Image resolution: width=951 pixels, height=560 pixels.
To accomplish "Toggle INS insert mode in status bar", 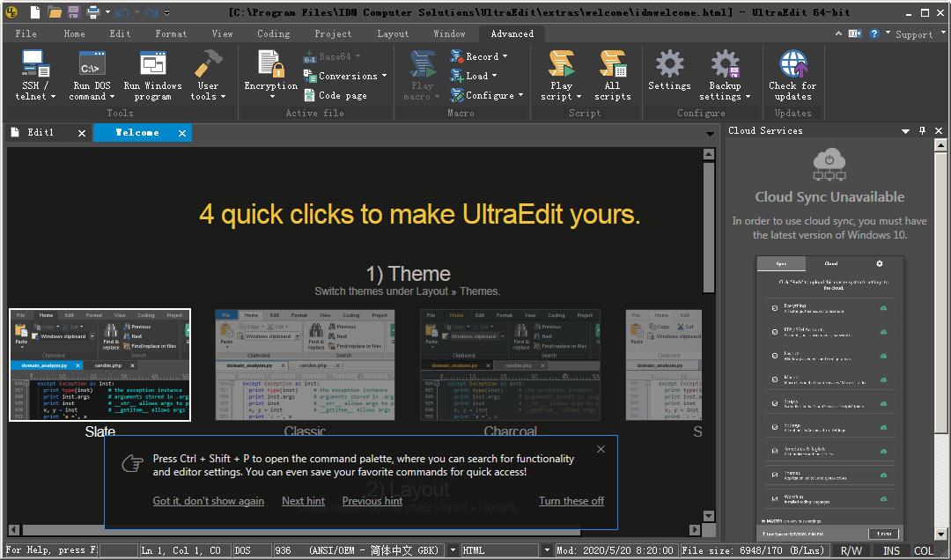I will (x=891, y=550).
